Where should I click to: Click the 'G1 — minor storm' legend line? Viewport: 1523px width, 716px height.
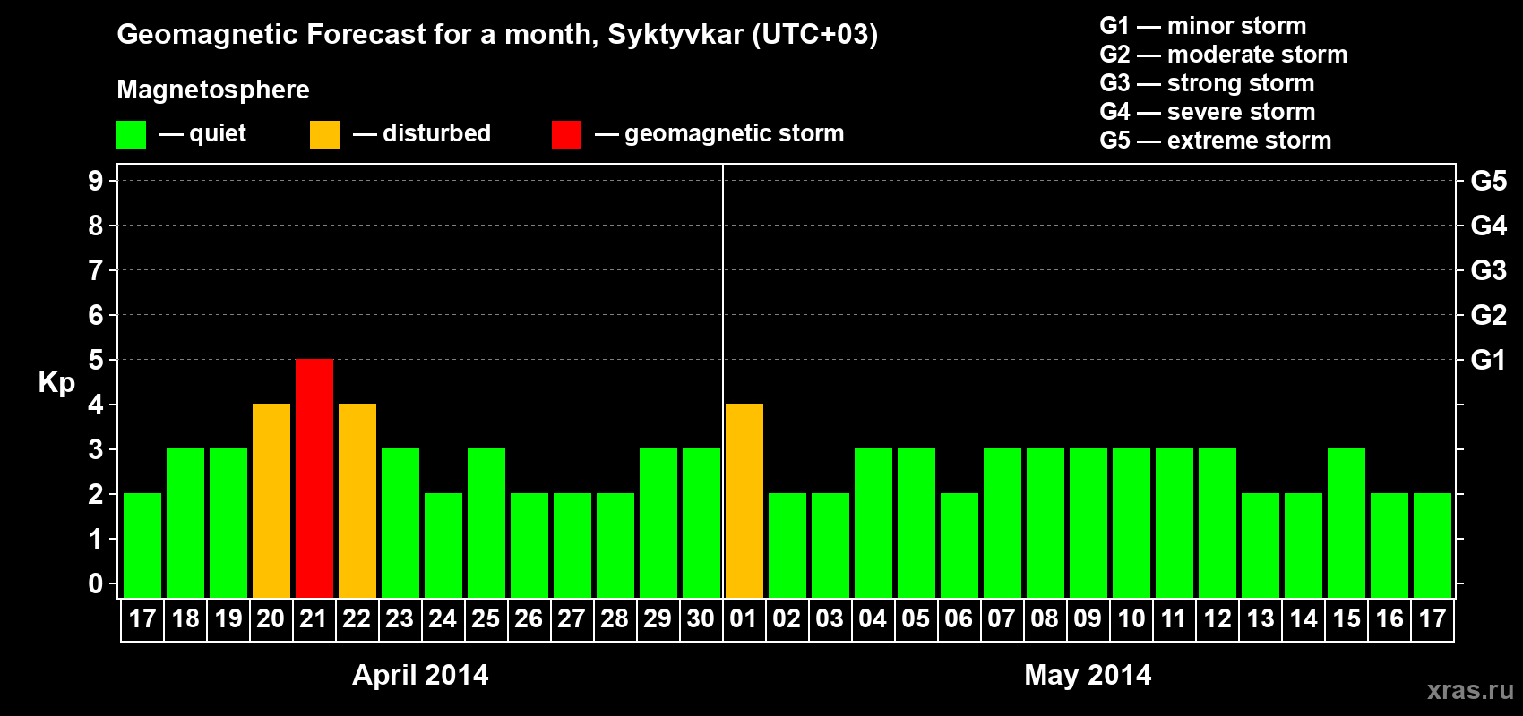pos(1203,26)
